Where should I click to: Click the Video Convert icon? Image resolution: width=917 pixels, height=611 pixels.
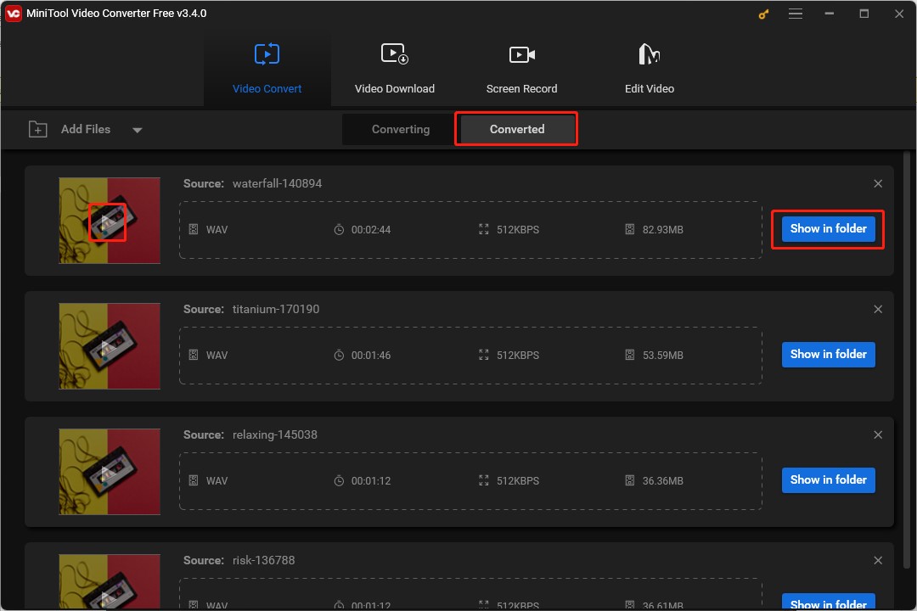click(267, 53)
